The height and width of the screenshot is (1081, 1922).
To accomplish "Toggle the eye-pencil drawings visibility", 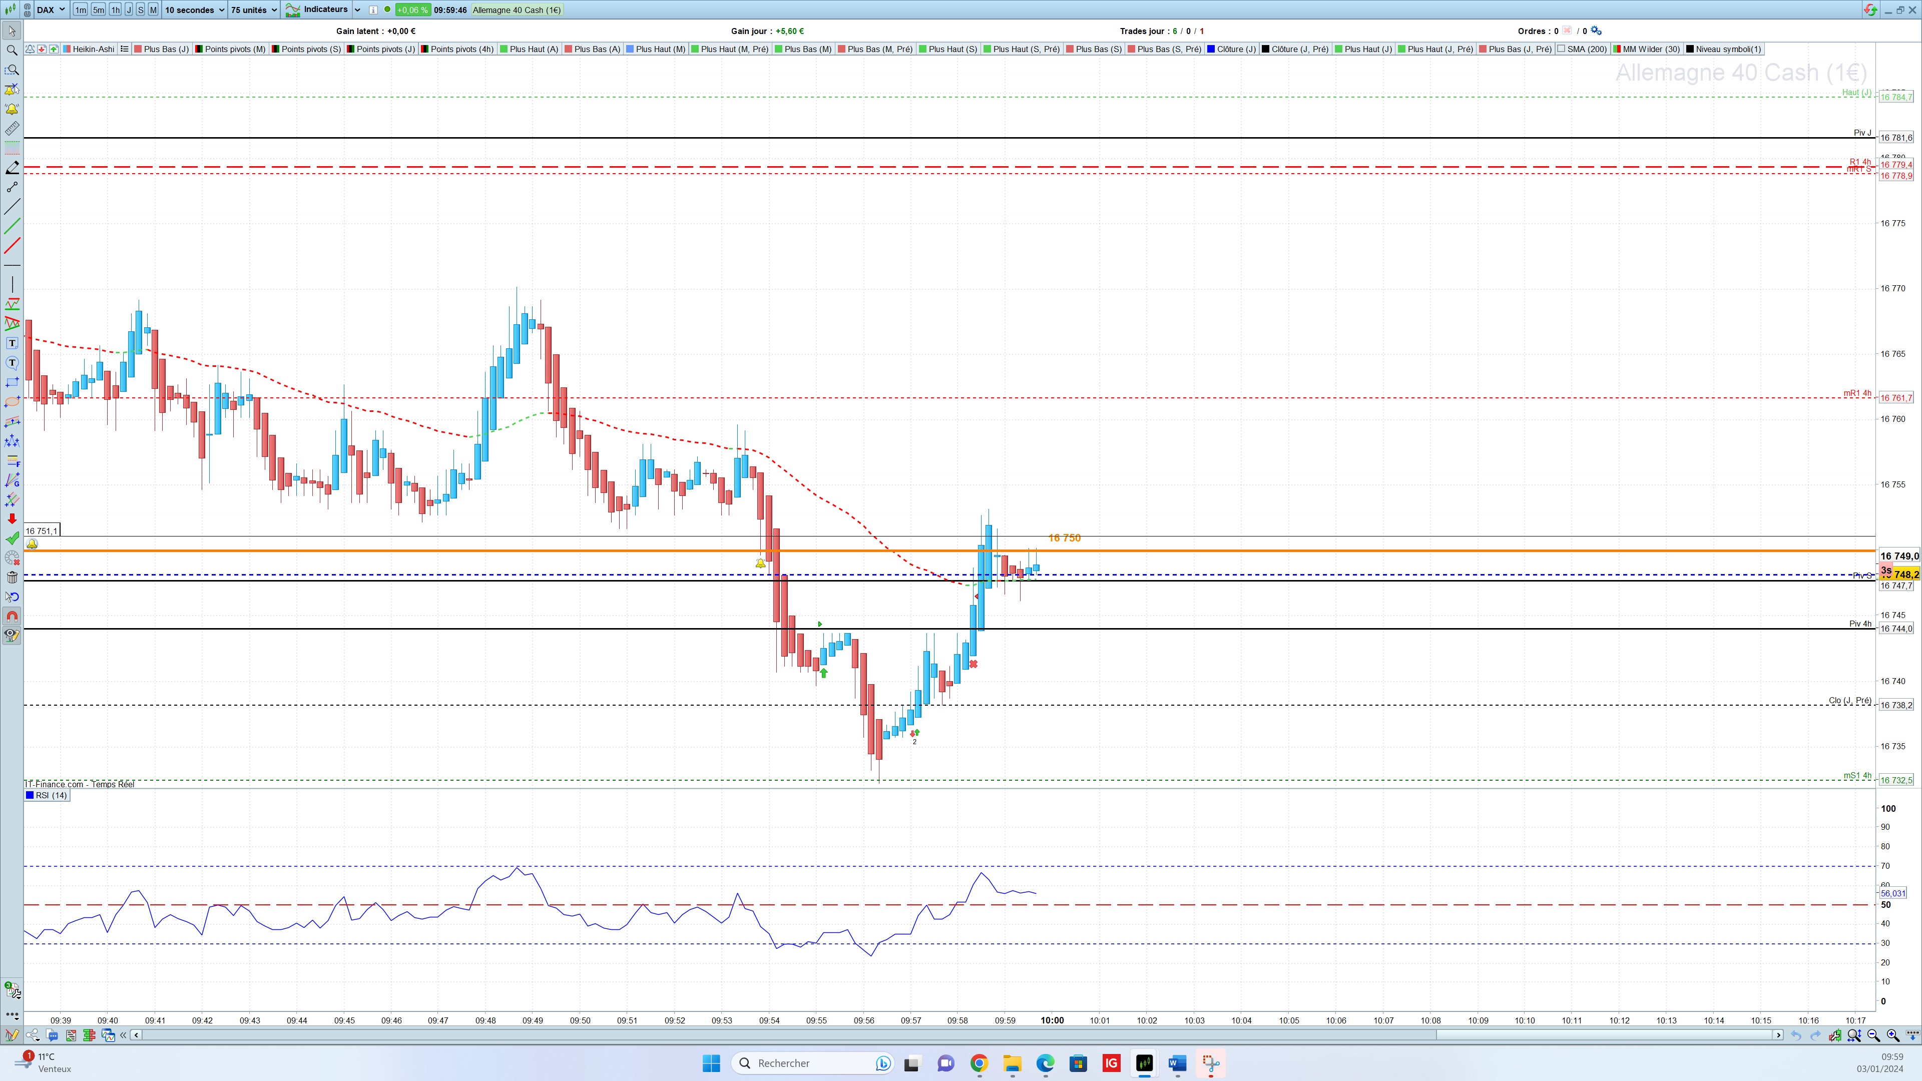I will (x=12, y=636).
